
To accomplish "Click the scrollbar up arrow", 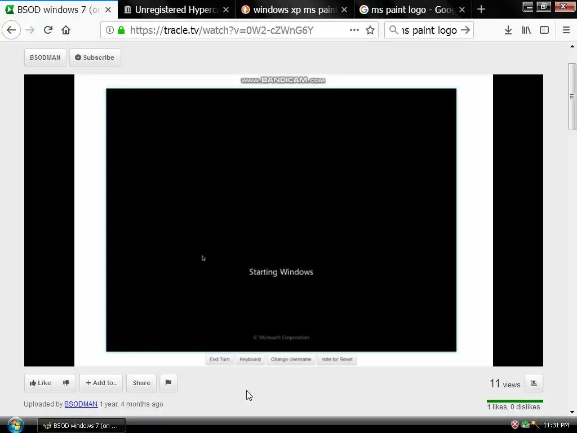I will (572, 46).
